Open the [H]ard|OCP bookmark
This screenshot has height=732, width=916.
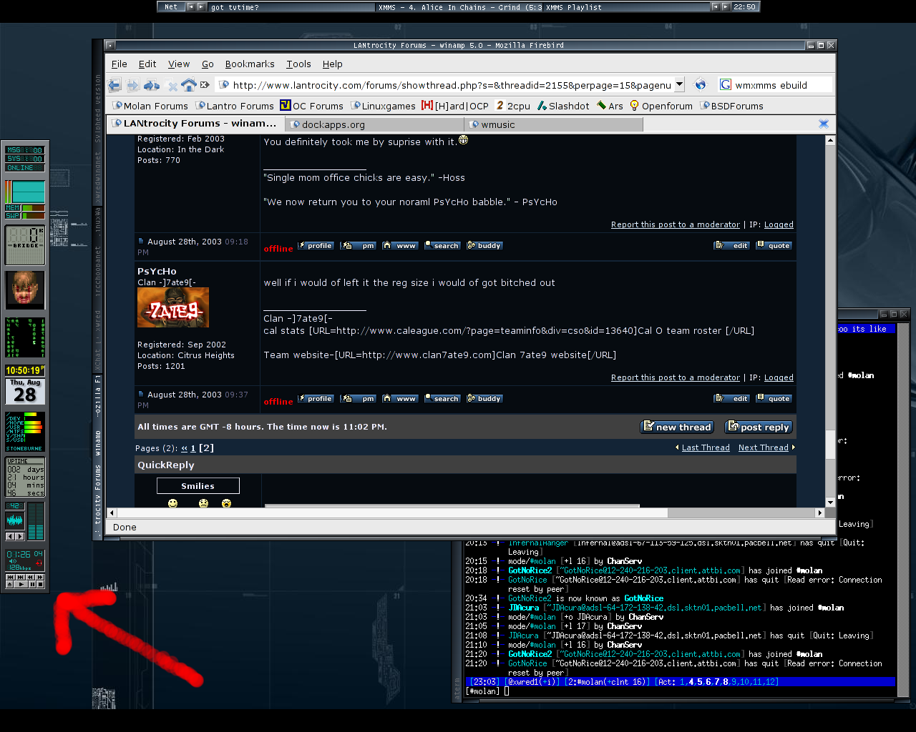pos(455,106)
